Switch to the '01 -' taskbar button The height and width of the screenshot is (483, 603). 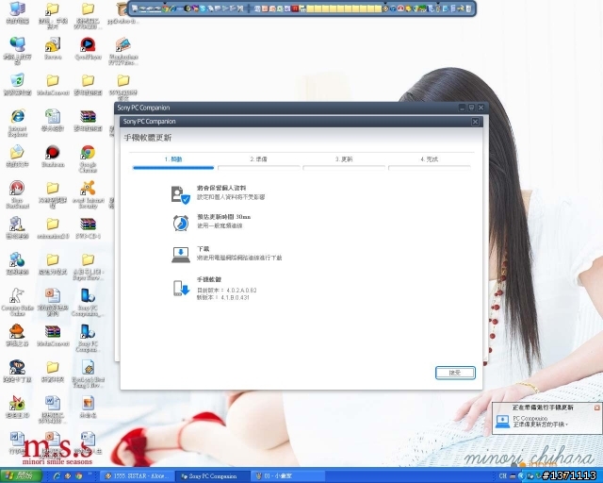coord(288,476)
